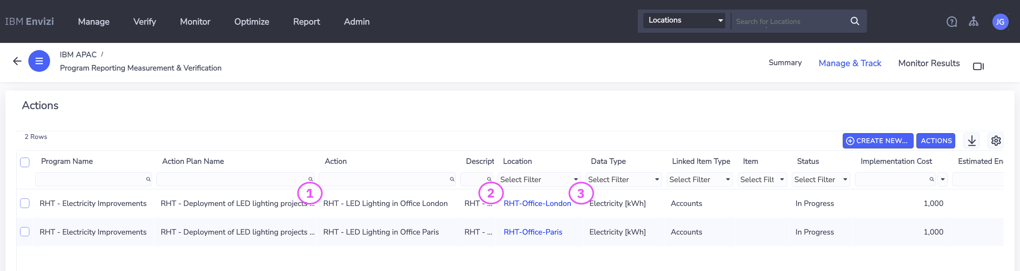Image resolution: width=1020 pixels, height=271 pixels.
Task: Check the LED Lighting in Office London row
Action: pyautogui.click(x=25, y=203)
